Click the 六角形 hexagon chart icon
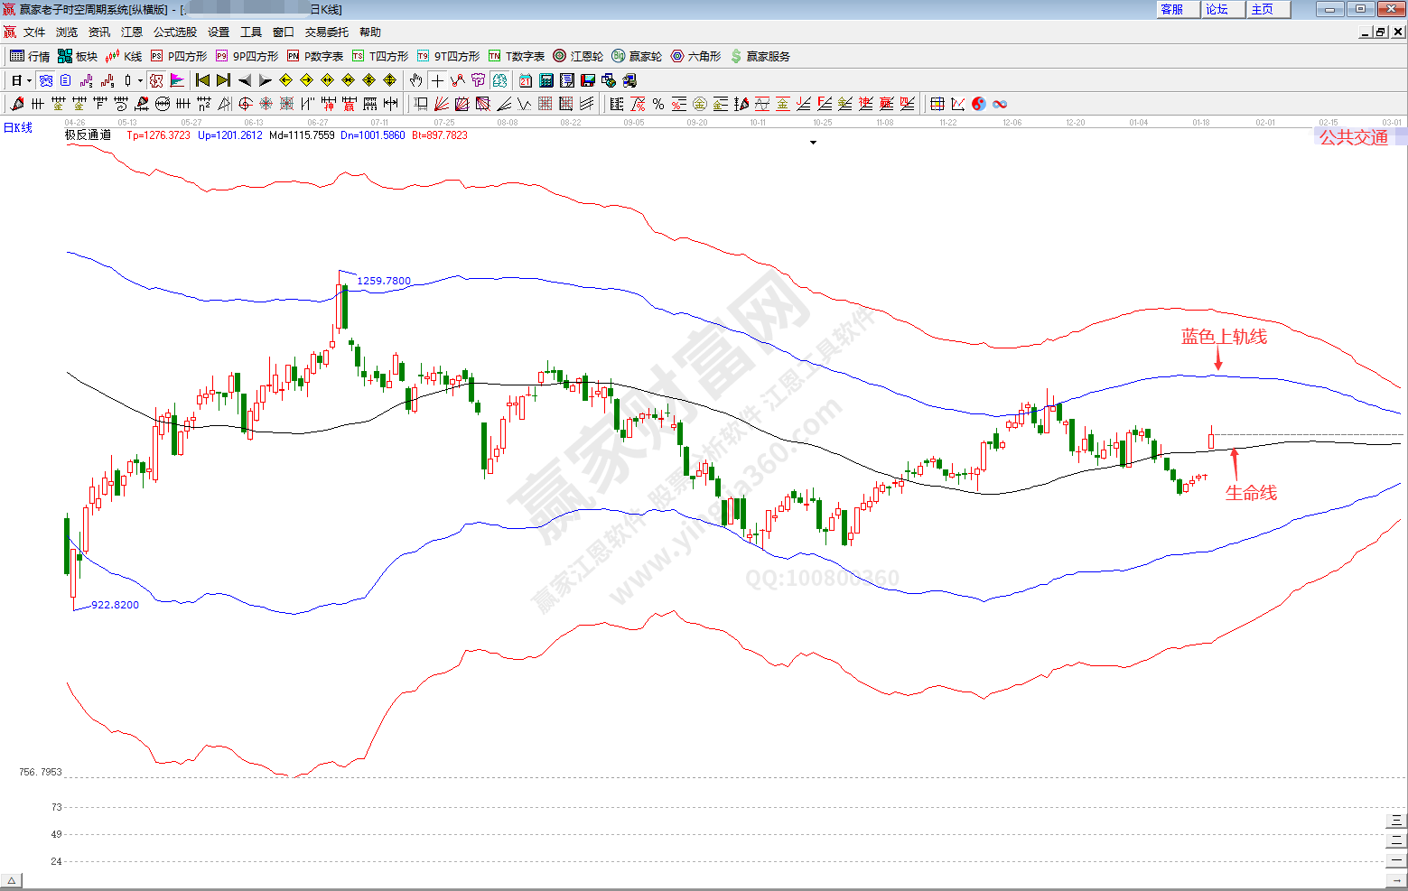 (x=695, y=56)
